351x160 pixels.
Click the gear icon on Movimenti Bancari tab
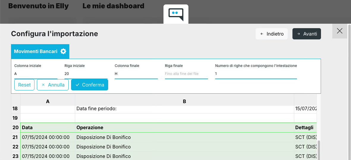[63, 51]
